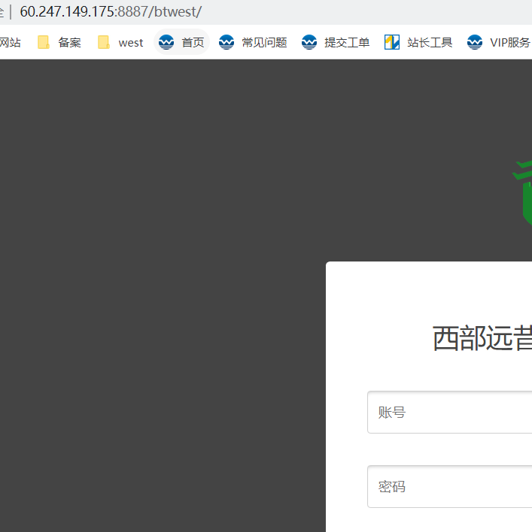Open the 站长工具 bookmark
Viewport: 532px width, 532px height.
418,42
